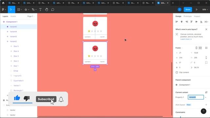Select the Pen tool
The width and height of the screenshot is (210, 118).
[x=33, y=10]
